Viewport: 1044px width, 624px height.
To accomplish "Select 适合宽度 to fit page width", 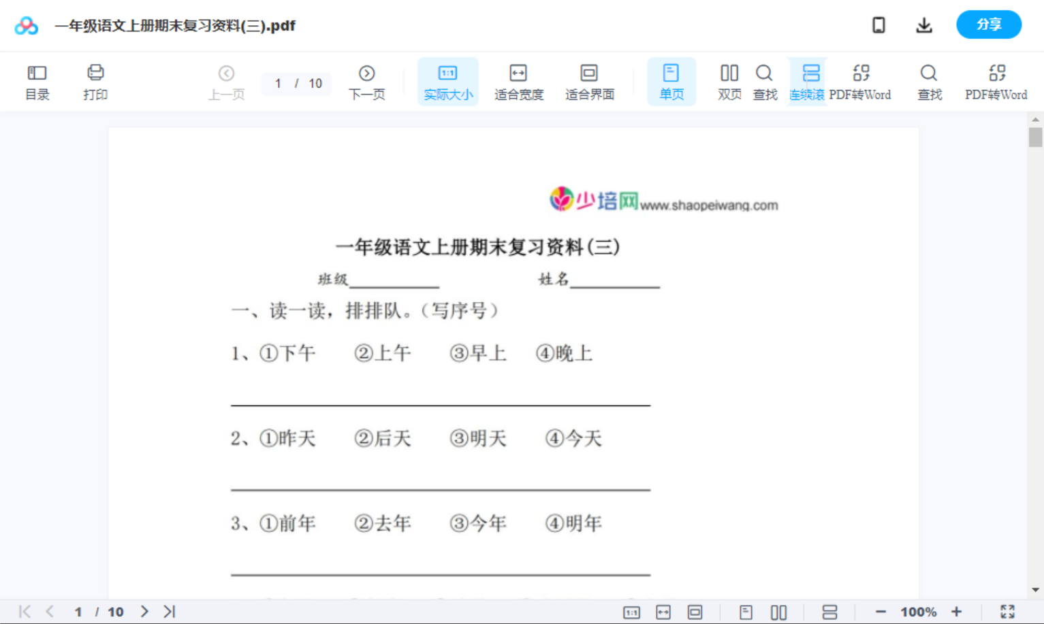I will tap(518, 81).
